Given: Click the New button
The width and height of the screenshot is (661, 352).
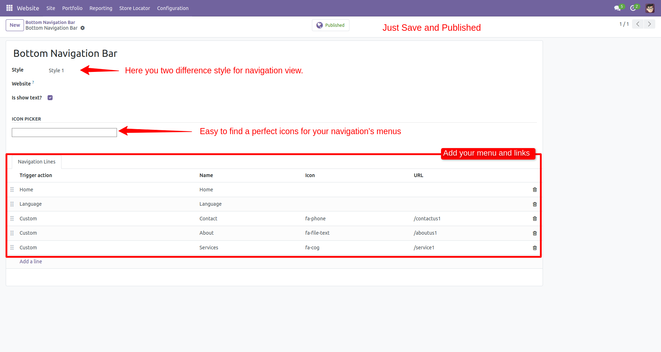Looking at the screenshot, I should tap(15, 25).
